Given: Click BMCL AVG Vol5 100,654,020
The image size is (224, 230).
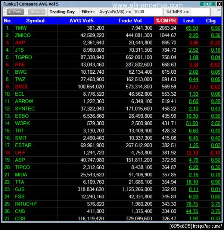Looking at the screenshot, I should [91, 87].
